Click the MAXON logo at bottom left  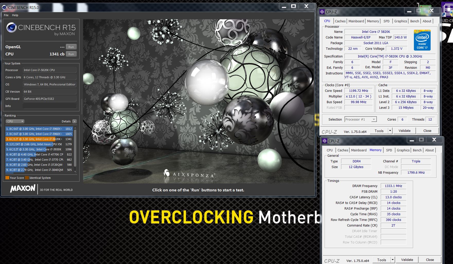pyautogui.click(x=23, y=189)
